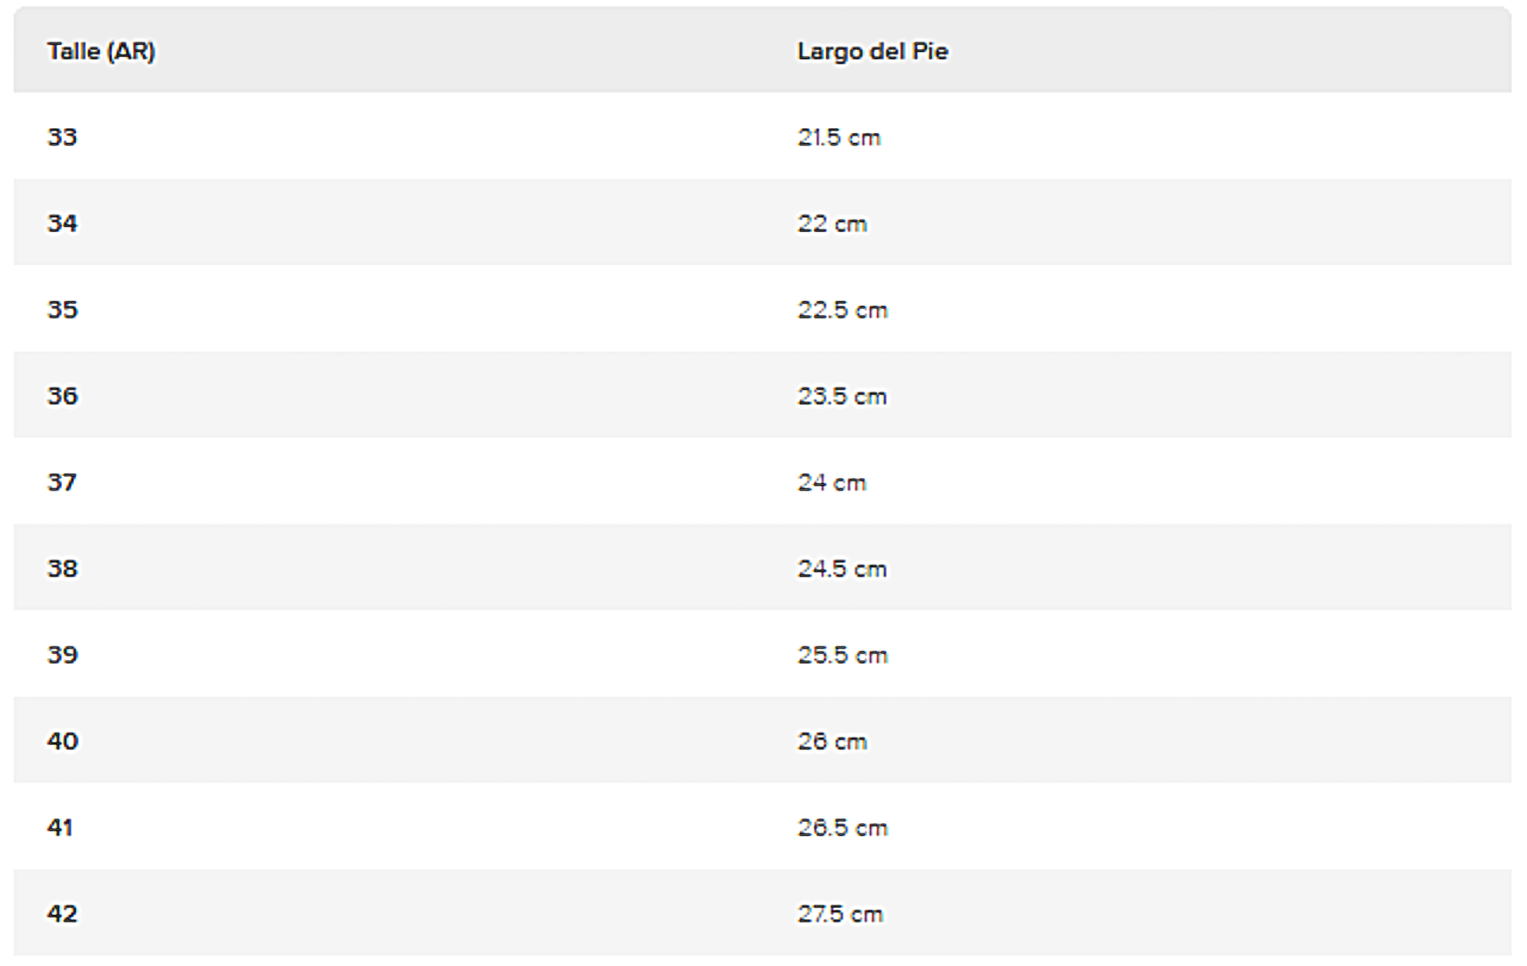1527x966 pixels.
Task: Select size 42 at the bottom row
Action: point(62,914)
